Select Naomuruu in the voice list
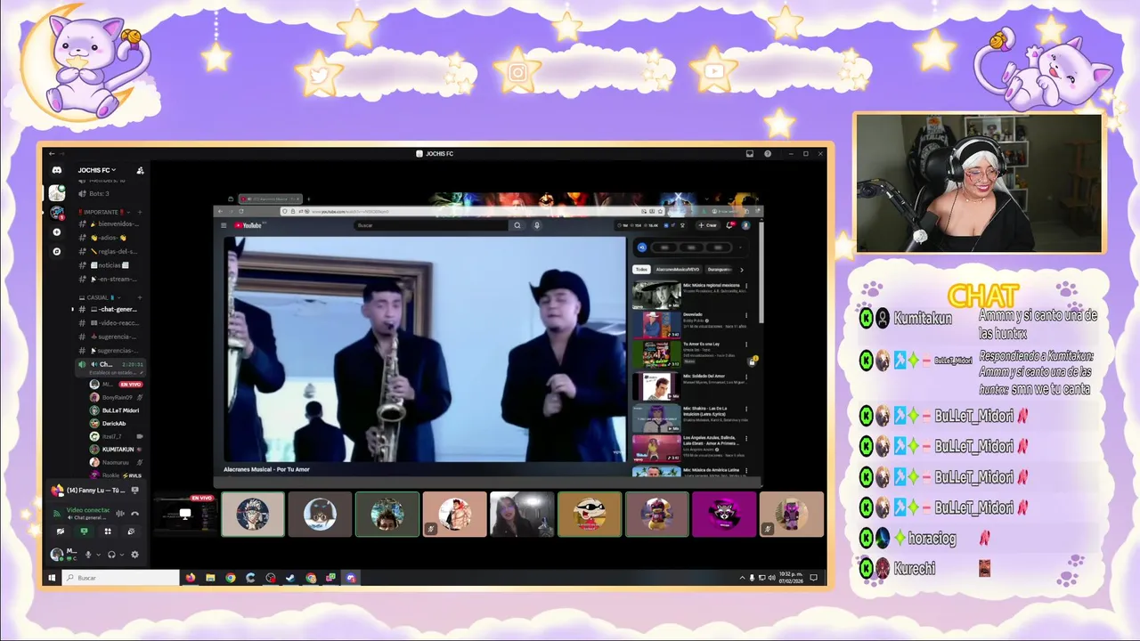Screen dimensions: 1140x641 click(115, 462)
